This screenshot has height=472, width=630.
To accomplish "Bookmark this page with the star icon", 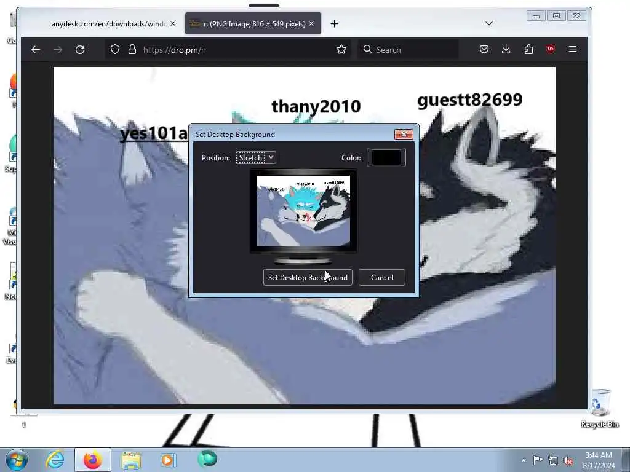I will point(341,49).
